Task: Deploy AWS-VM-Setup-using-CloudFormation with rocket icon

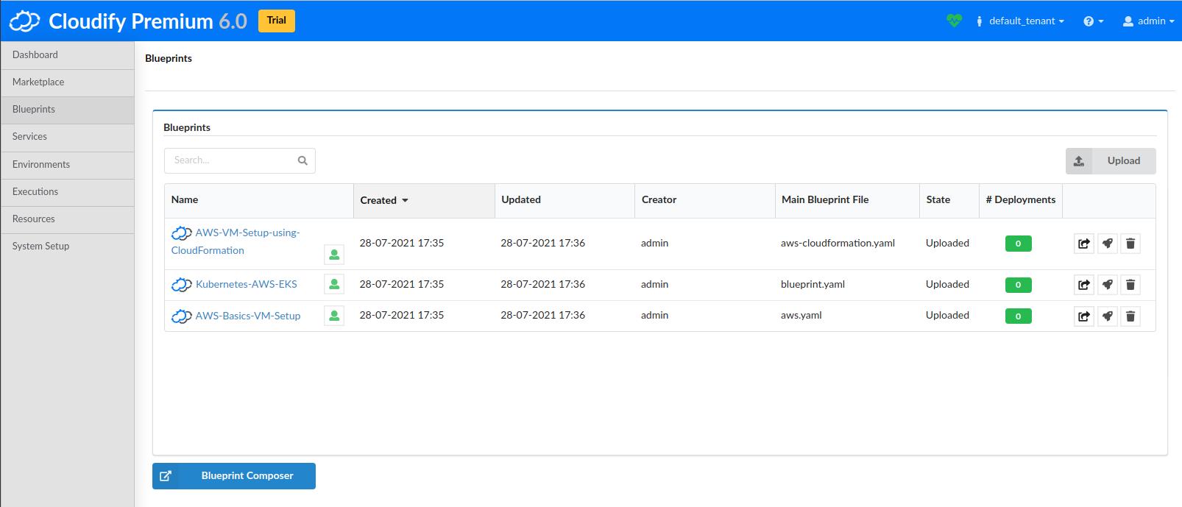Action: pyautogui.click(x=1108, y=244)
